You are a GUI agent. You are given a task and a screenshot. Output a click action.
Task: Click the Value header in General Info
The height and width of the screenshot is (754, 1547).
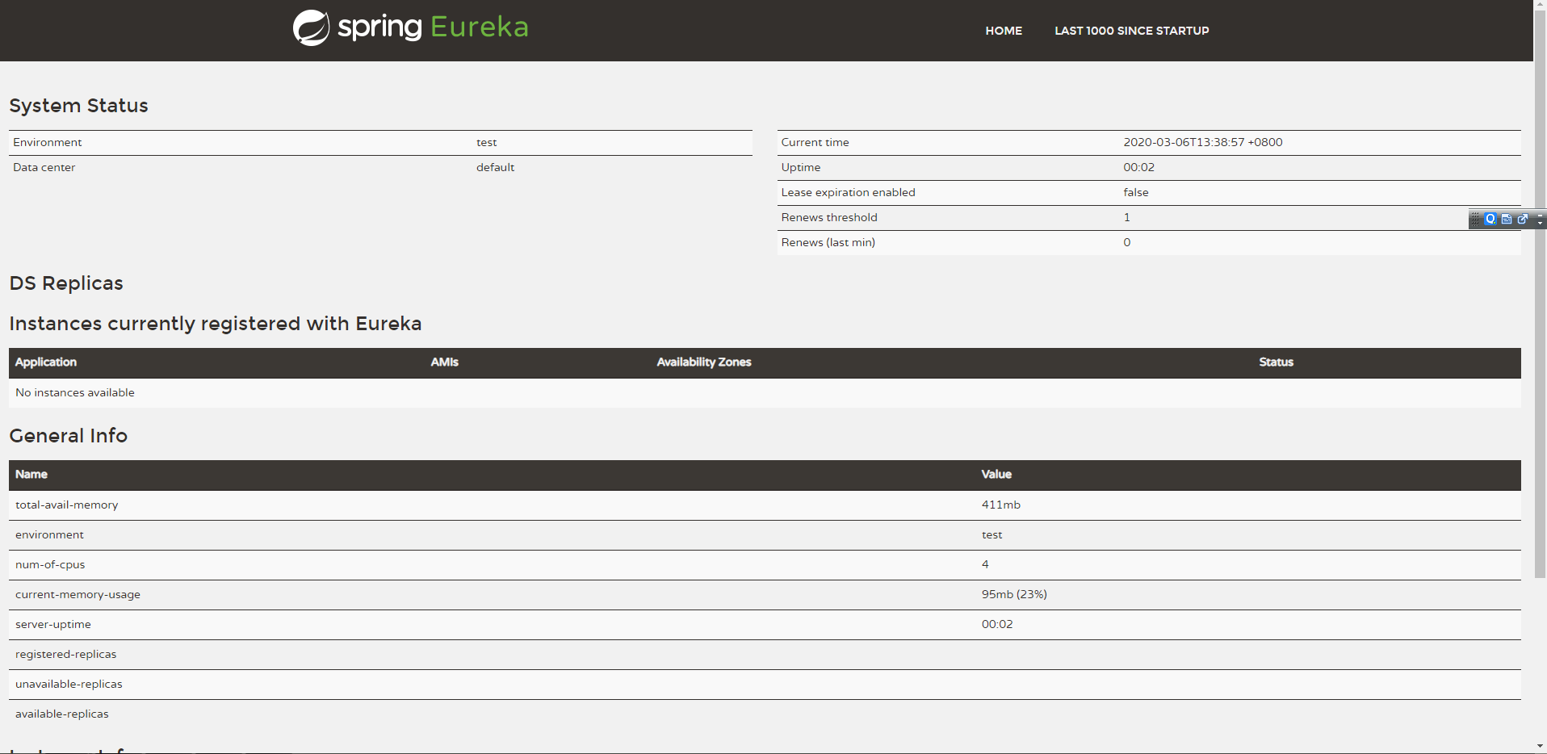(x=996, y=475)
